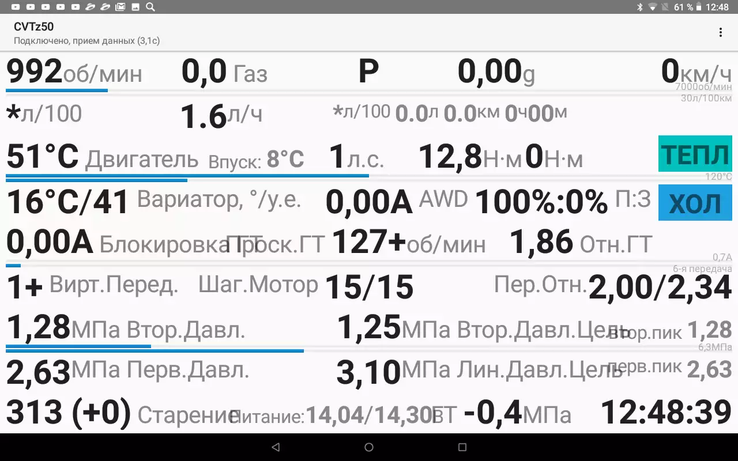The image size is (738, 461).
Task: Tap the P gear position indicator
Action: point(368,73)
